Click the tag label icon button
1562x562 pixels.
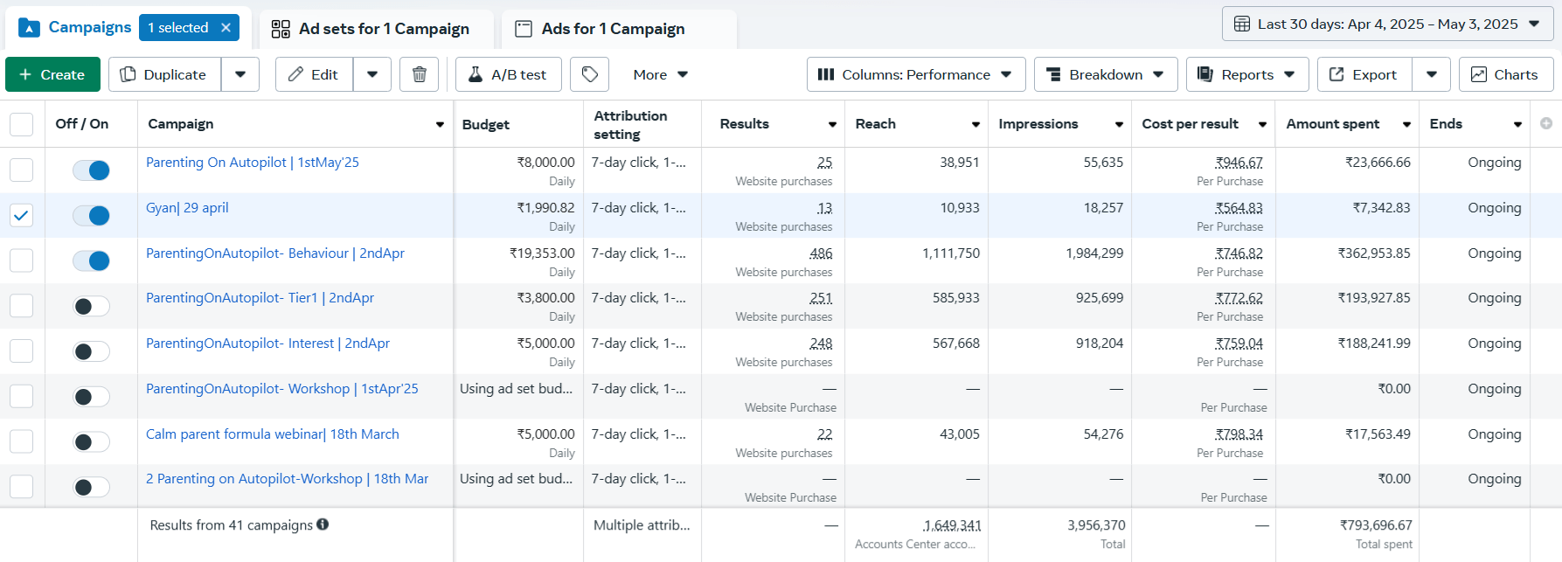click(x=589, y=74)
